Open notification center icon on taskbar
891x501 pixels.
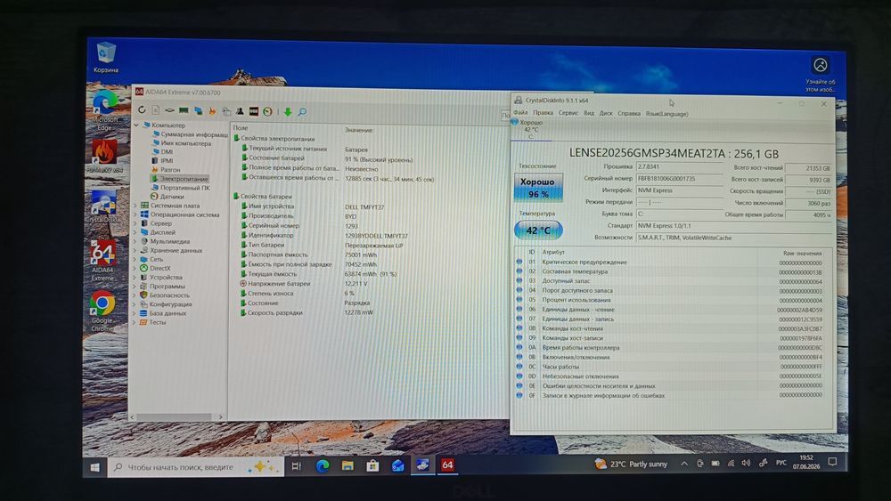832,462
